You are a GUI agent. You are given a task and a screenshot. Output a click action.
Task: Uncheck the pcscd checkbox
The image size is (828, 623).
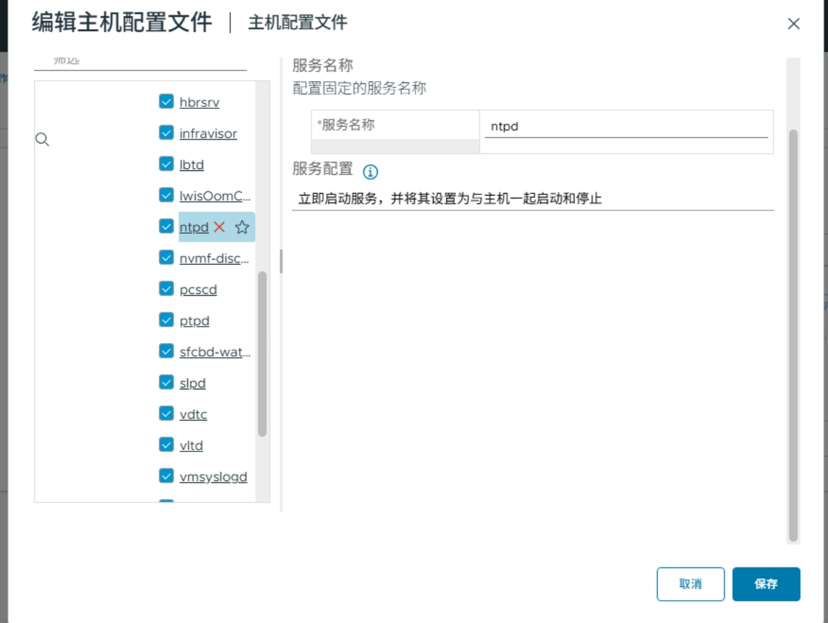[x=166, y=289]
